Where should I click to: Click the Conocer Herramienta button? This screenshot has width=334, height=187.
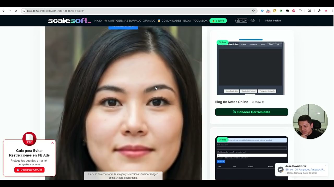[252, 112]
